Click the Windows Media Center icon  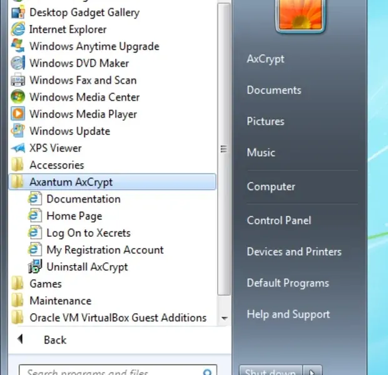(x=18, y=97)
